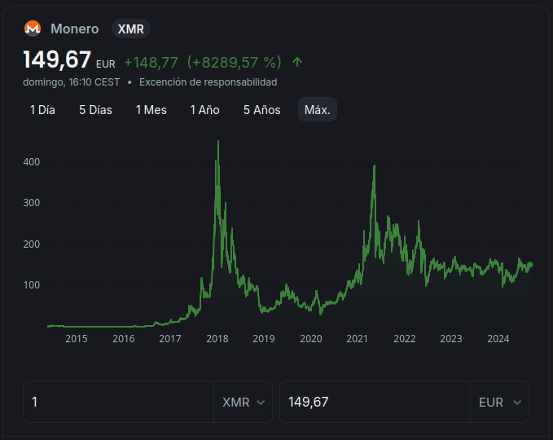Select the Máx. time range
Viewport: 553px width, 440px height.
tap(317, 110)
